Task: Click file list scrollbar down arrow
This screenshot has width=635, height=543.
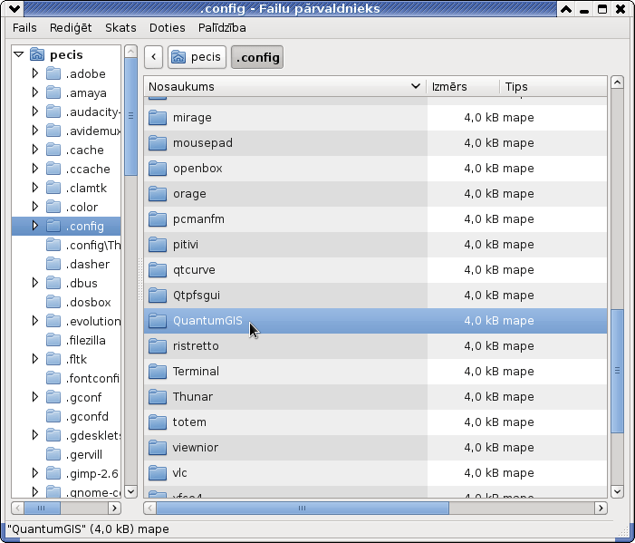Action: 617,492
